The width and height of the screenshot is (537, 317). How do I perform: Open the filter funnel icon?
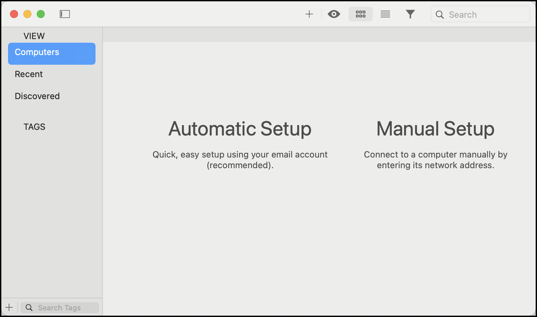pyautogui.click(x=410, y=14)
